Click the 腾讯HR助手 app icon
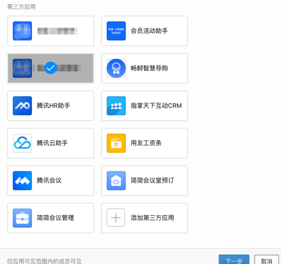281x264 pixels. pos(22,106)
